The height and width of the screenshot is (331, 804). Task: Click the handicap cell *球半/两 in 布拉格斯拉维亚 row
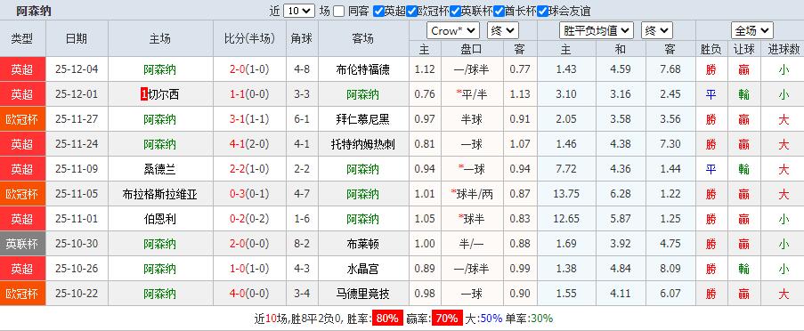coord(472,194)
